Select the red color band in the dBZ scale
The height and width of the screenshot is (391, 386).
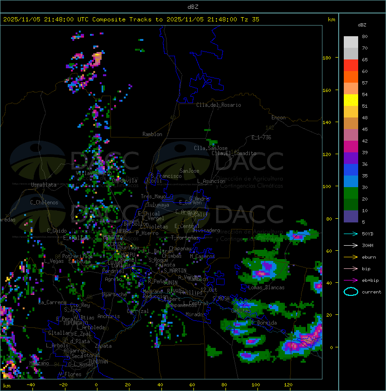click(351, 65)
